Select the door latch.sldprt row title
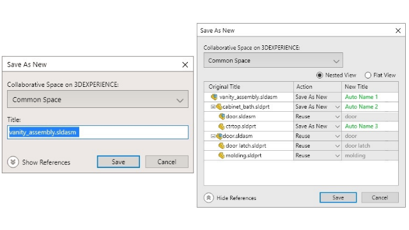 pos(245,146)
